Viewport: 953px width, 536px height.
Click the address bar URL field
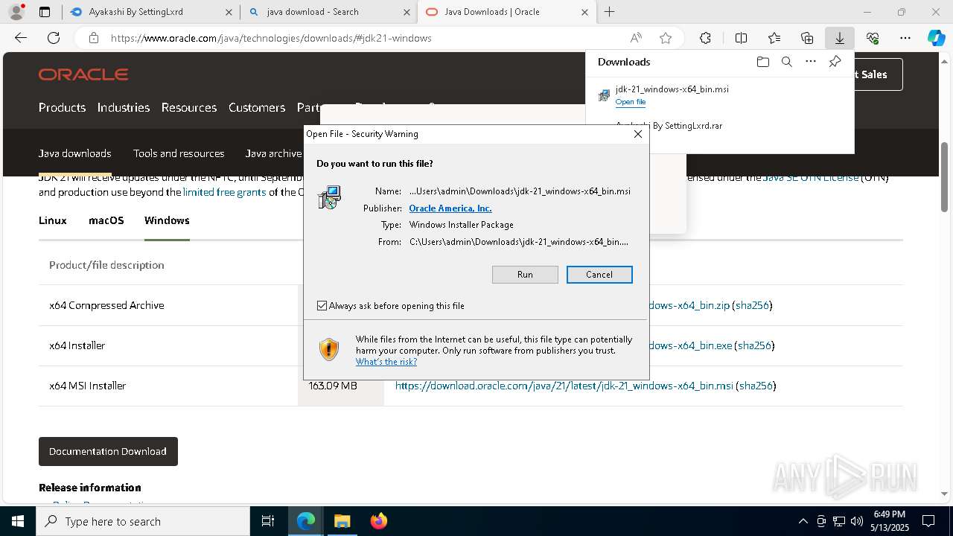365,38
